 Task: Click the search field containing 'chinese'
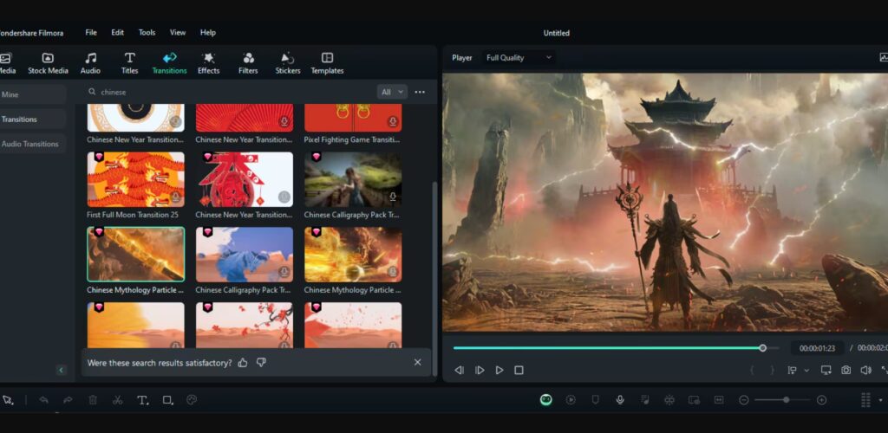229,92
